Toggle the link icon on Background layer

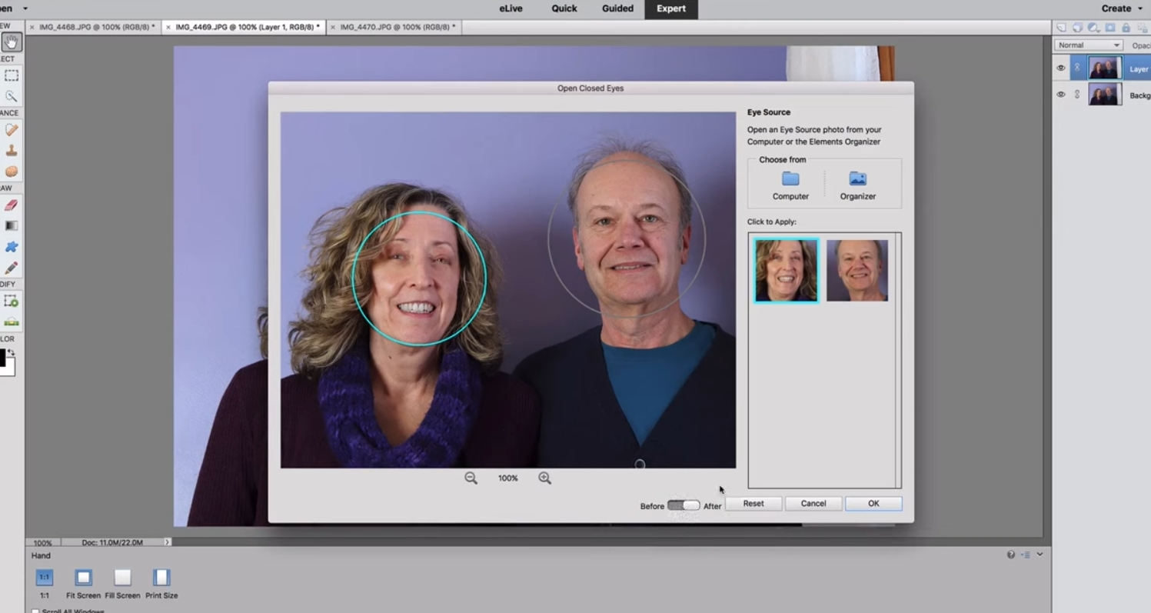click(x=1077, y=95)
